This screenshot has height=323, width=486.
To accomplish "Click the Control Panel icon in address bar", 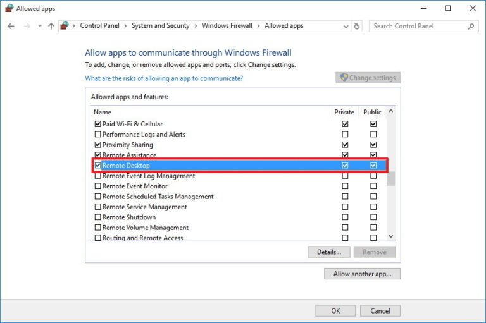I will tap(65, 26).
